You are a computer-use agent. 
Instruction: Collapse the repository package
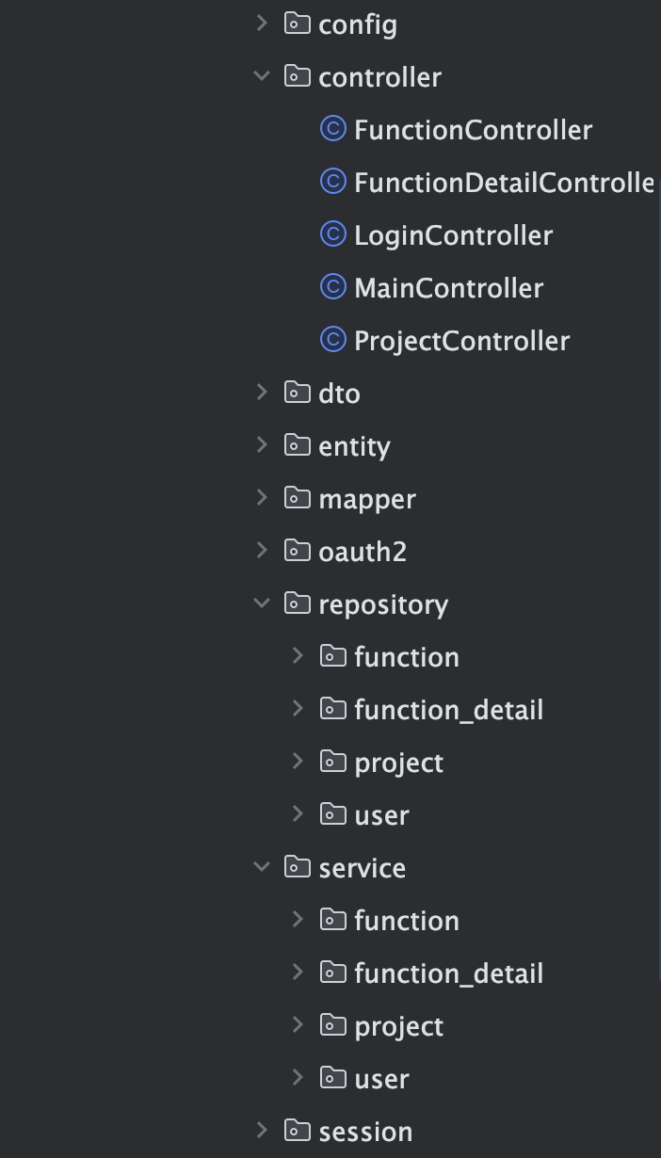point(262,603)
